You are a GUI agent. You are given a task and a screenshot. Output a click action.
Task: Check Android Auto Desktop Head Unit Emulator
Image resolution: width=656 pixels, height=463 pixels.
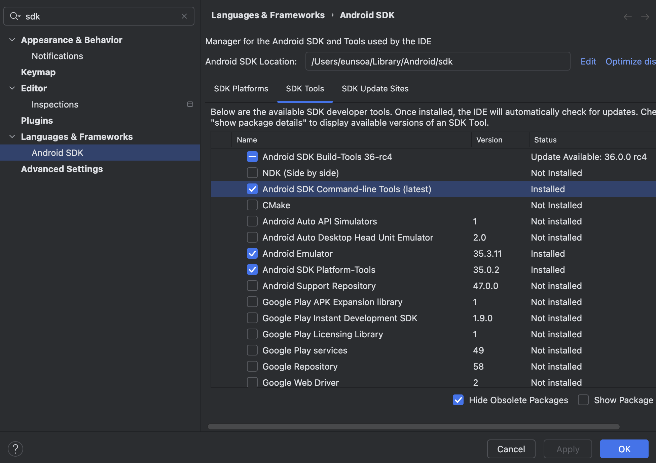coord(252,237)
